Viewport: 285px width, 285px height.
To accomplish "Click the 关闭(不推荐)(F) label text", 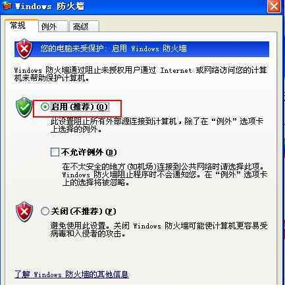I will (84, 211).
